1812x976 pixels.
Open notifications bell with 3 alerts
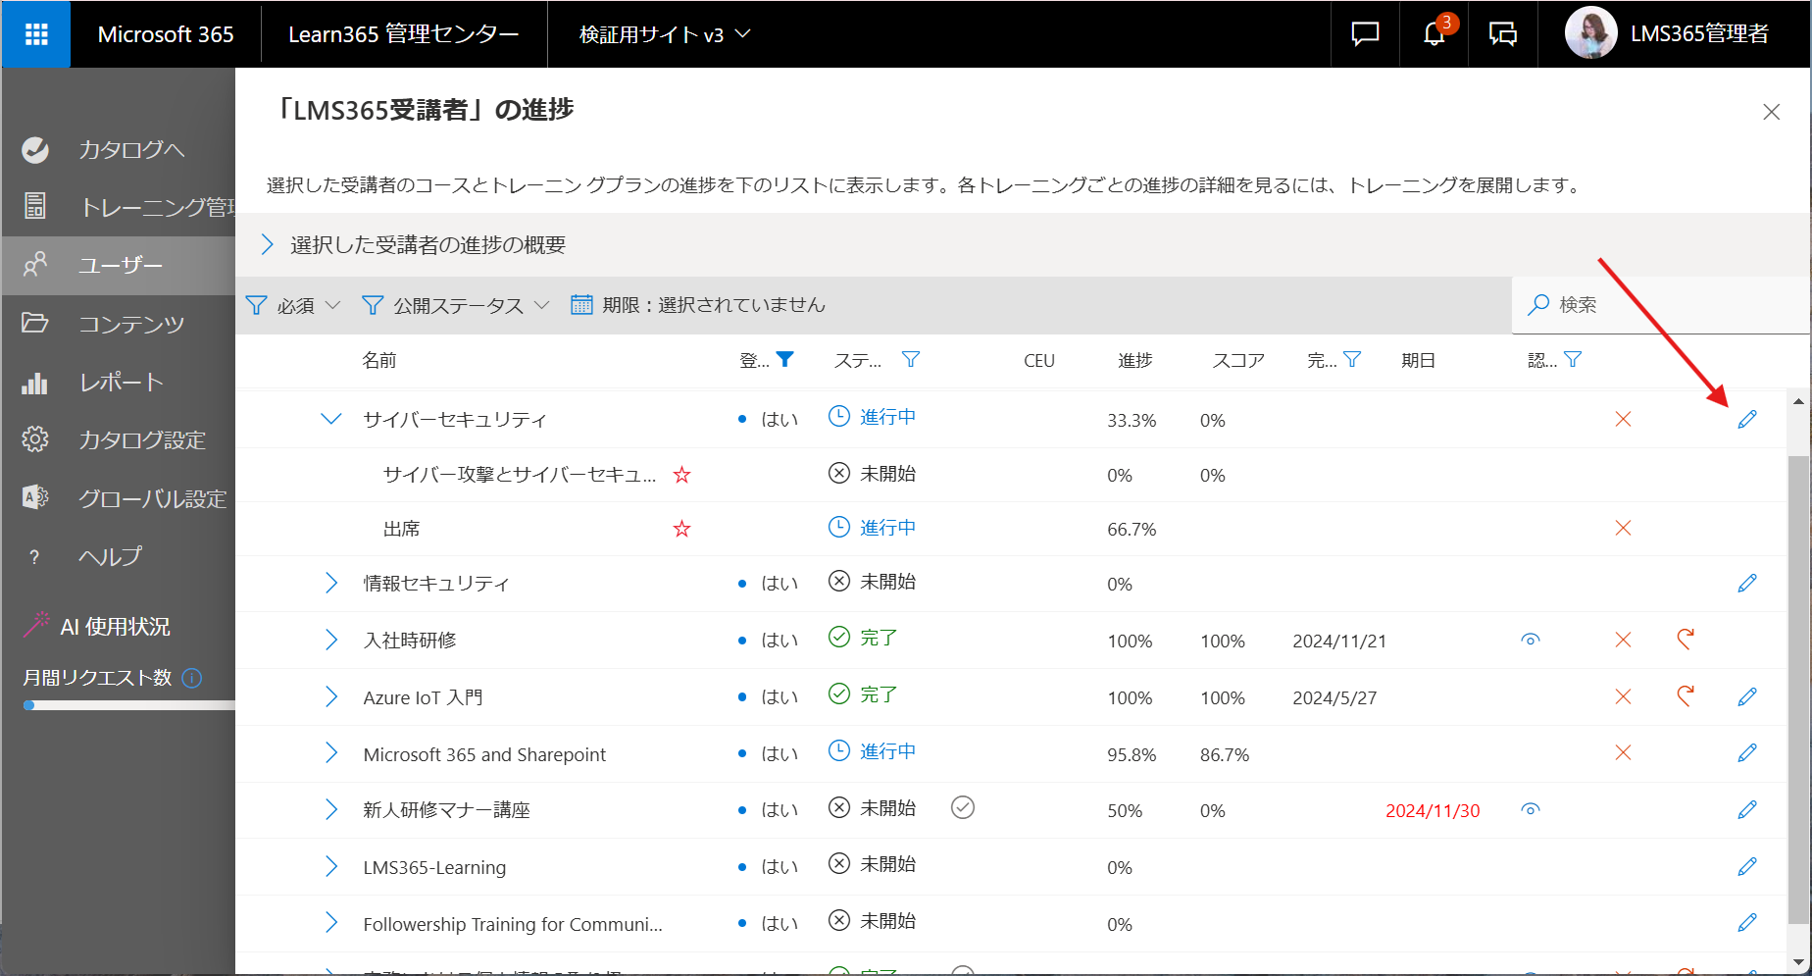[x=1434, y=34]
